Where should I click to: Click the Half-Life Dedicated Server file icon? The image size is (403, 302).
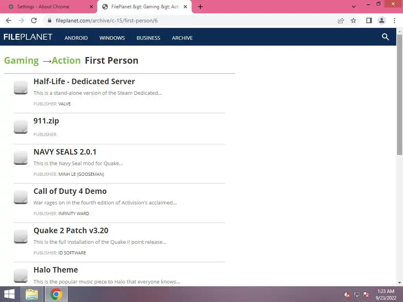(x=20, y=87)
